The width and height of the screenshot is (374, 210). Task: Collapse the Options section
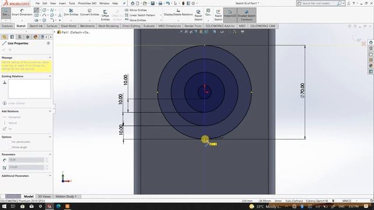tap(50, 137)
